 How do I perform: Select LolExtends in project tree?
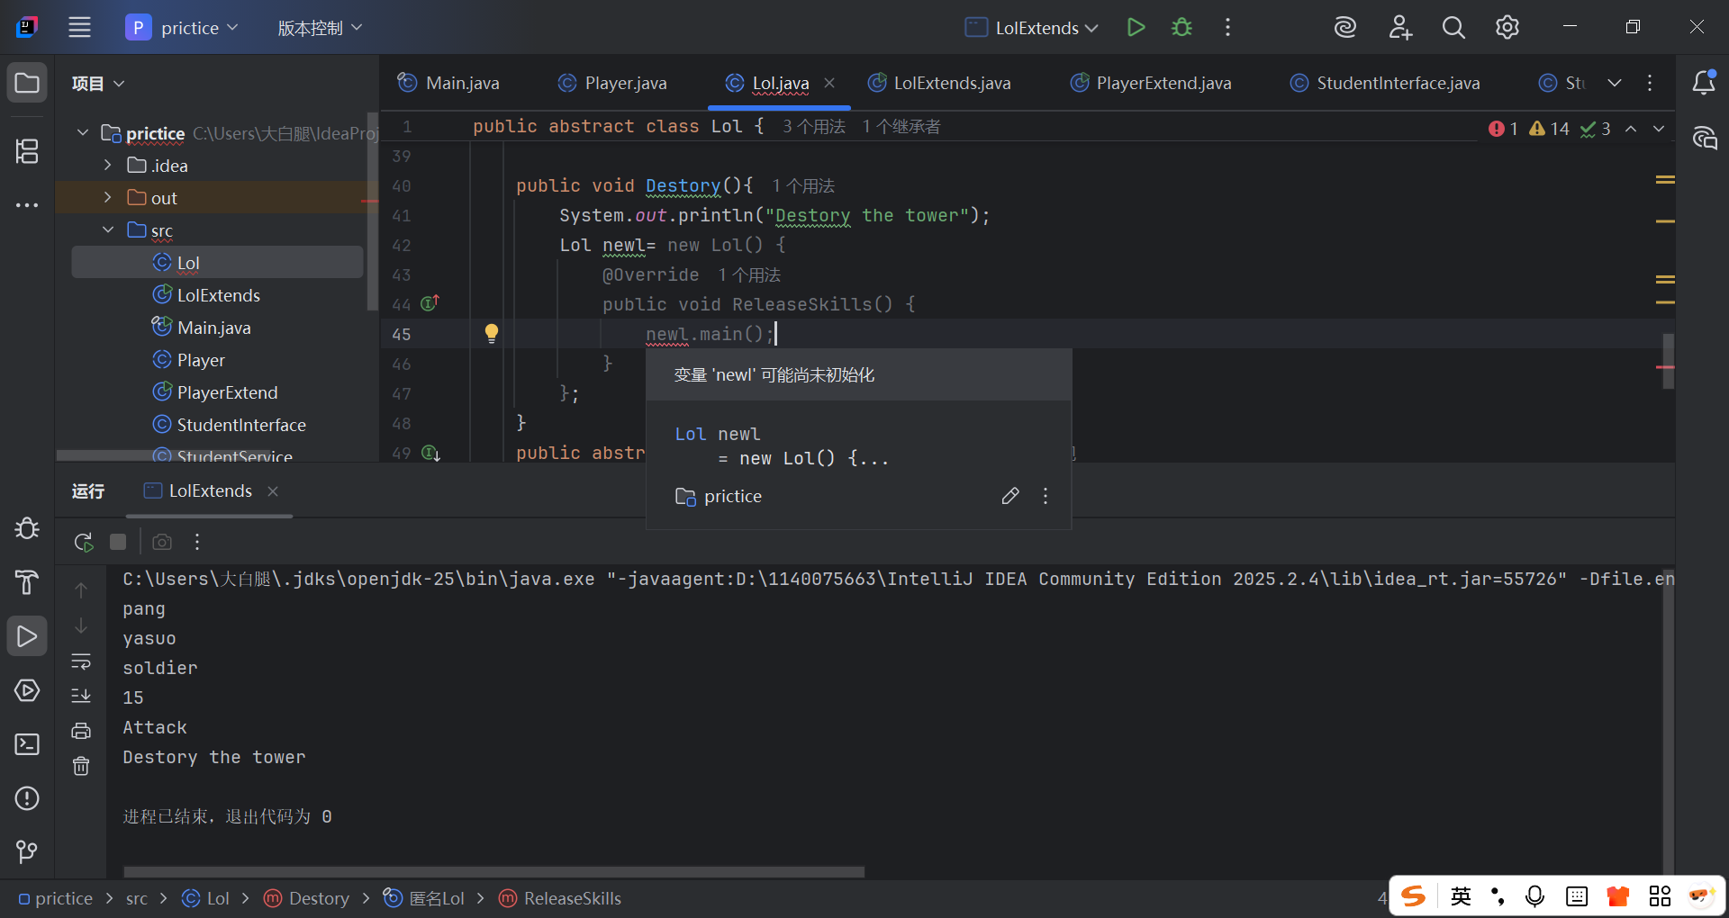coord(219,294)
